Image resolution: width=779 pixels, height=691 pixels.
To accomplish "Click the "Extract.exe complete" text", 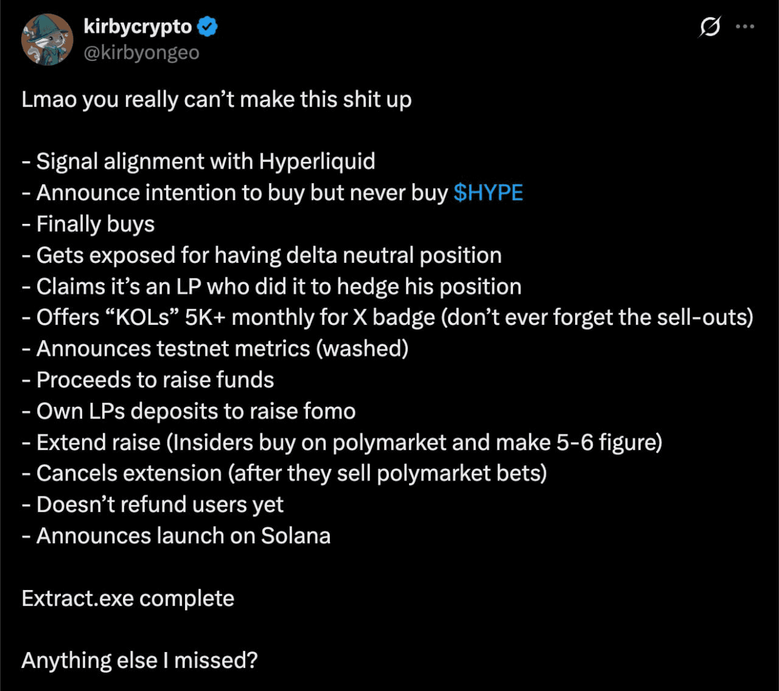I will point(128,599).
